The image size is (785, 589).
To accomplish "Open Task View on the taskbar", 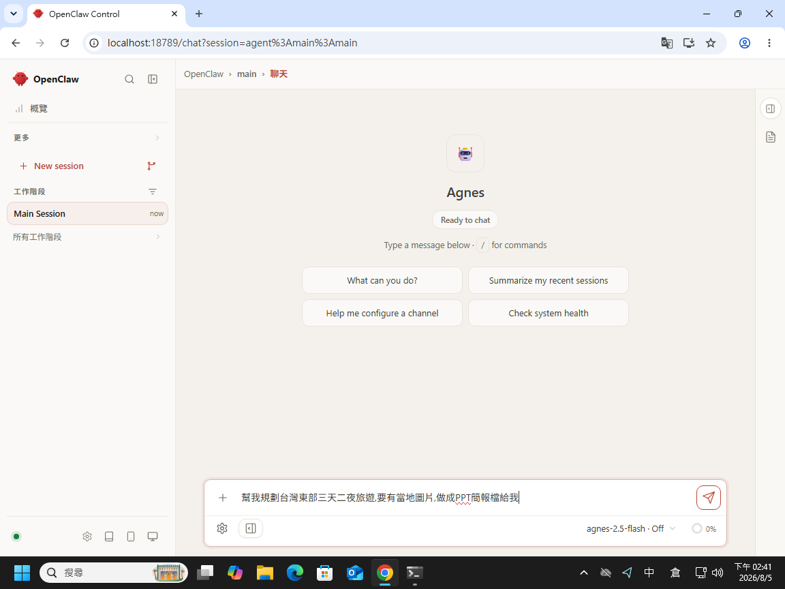I will click(205, 573).
